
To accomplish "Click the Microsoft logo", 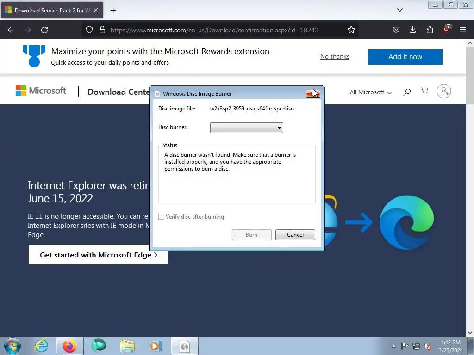I will coord(41,91).
